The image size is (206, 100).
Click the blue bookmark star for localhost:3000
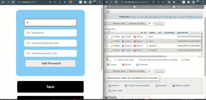(65, 2)
